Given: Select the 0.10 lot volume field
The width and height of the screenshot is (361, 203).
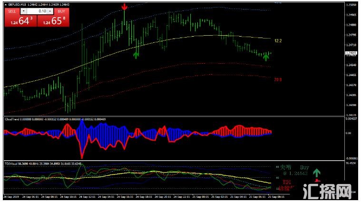Looking at the screenshot, I should pos(37,11).
